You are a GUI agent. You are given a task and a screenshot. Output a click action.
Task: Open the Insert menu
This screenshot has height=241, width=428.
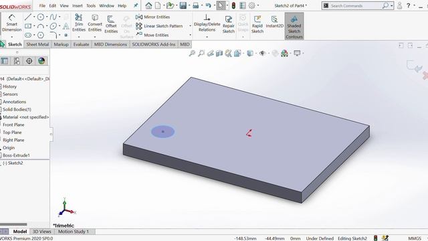78,5
